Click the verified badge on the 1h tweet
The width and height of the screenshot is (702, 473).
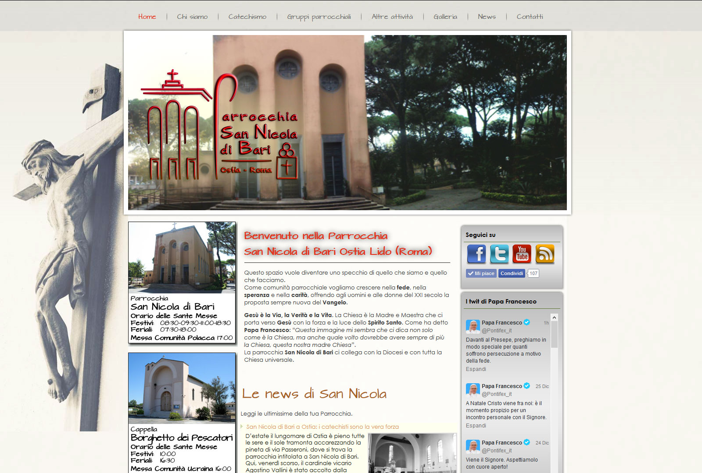[x=527, y=322]
